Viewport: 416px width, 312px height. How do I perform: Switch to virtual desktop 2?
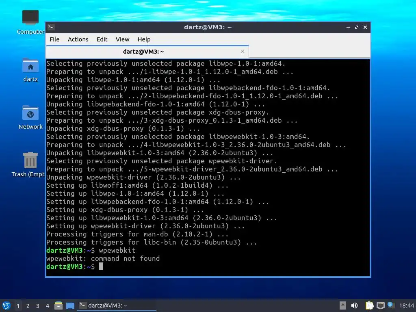tap(28, 306)
